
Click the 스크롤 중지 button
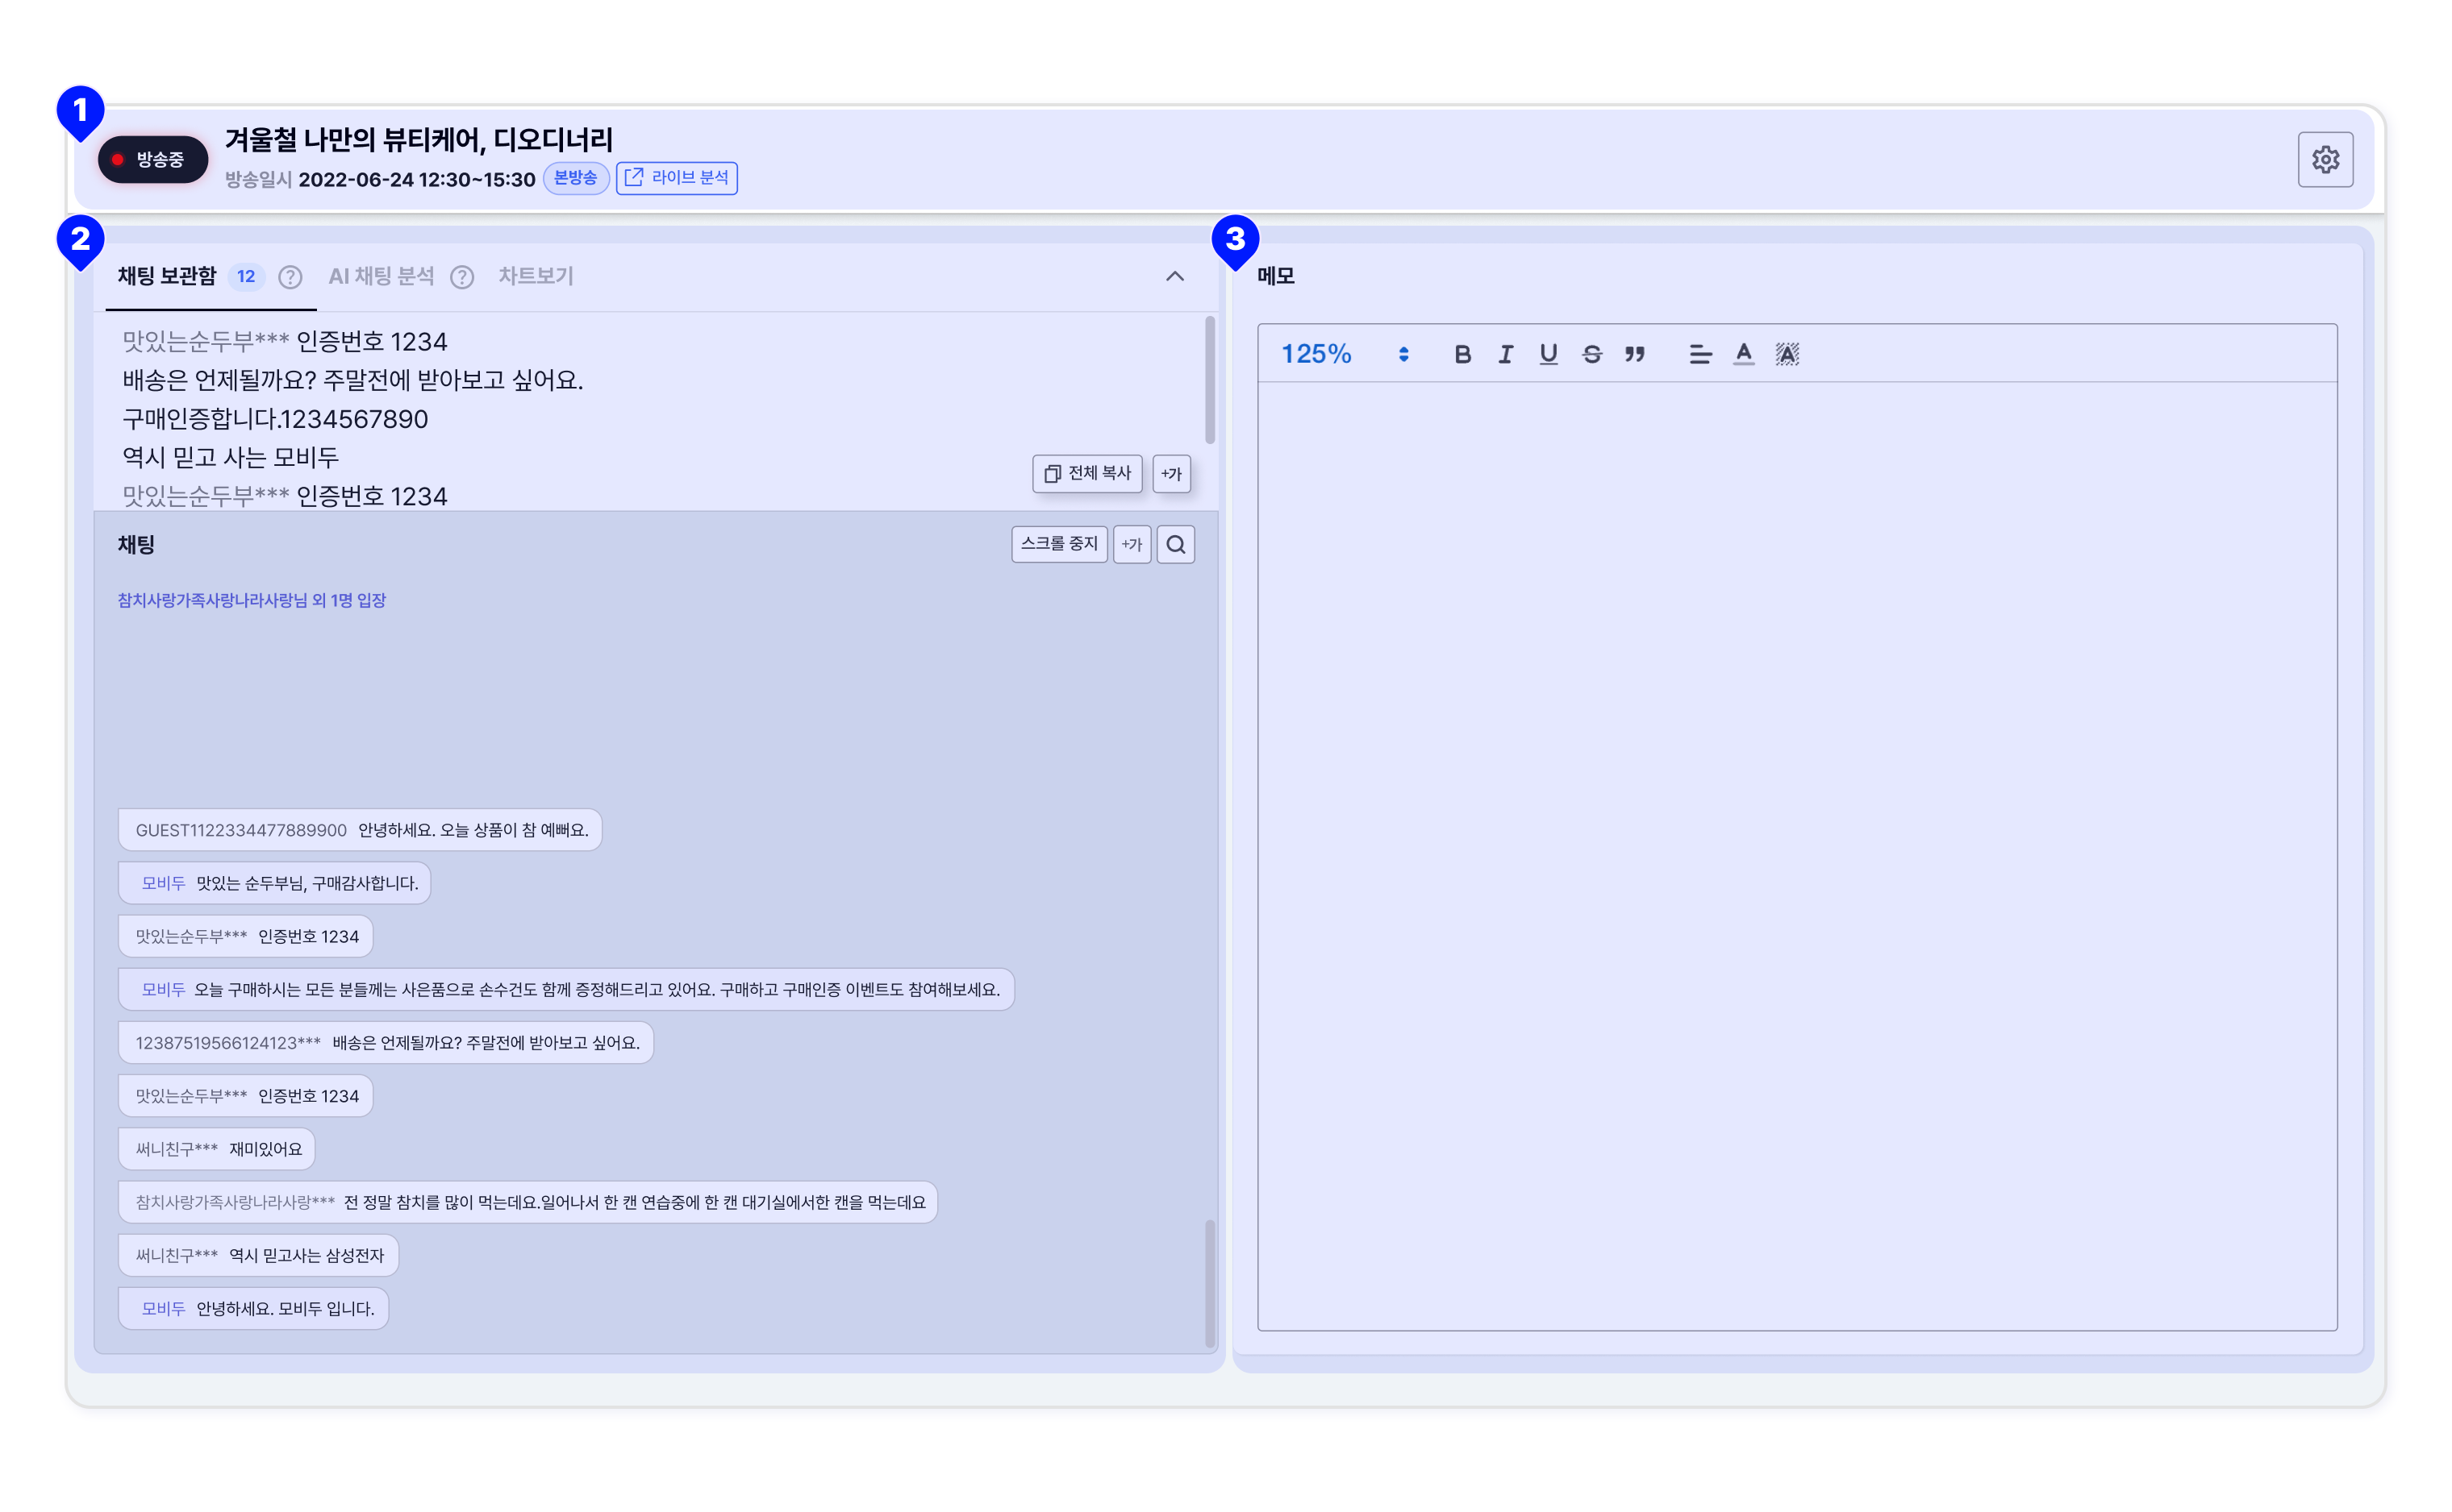pos(1059,544)
